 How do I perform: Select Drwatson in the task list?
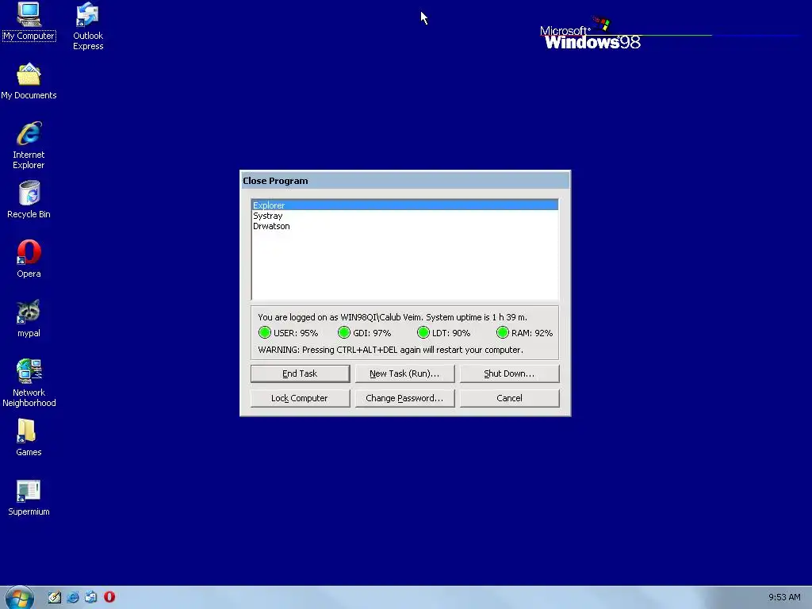404,226
